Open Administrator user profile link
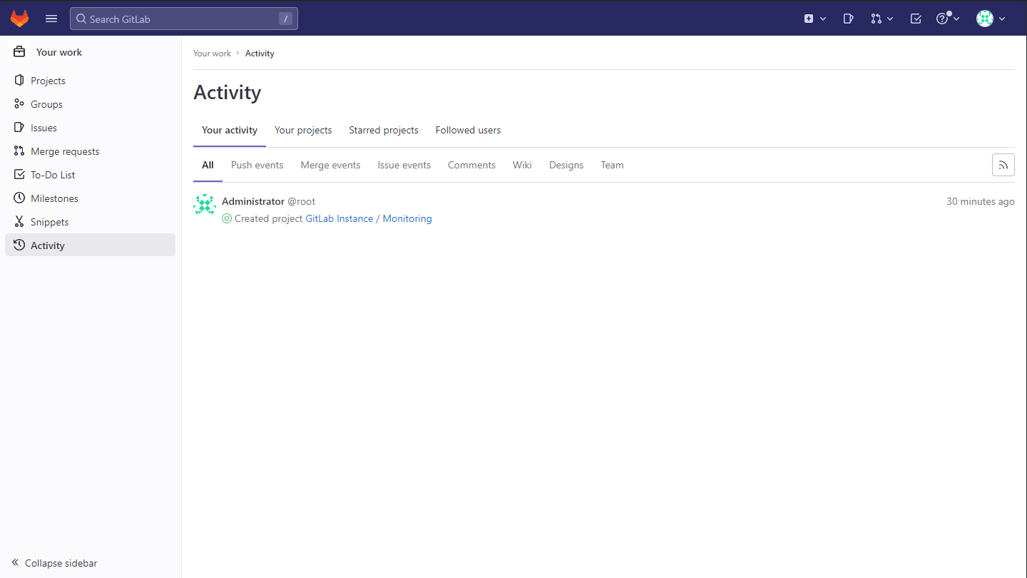Screen dimensions: 1027x578 tap(253, 201)
